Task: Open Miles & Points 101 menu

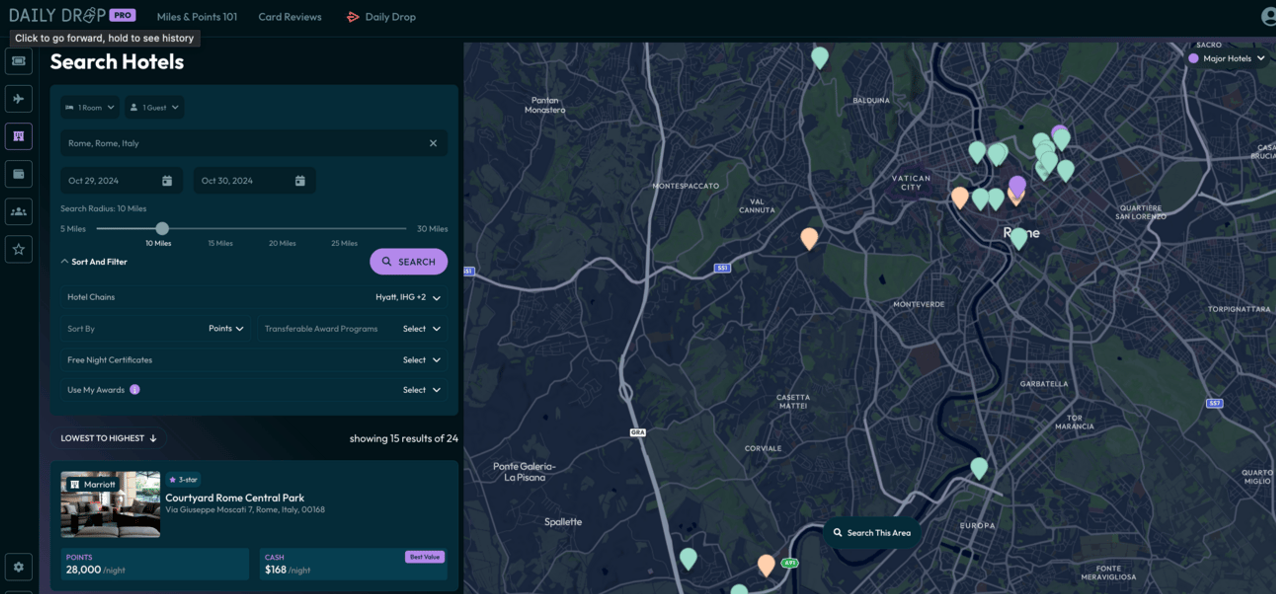Action: pos(197,17)
